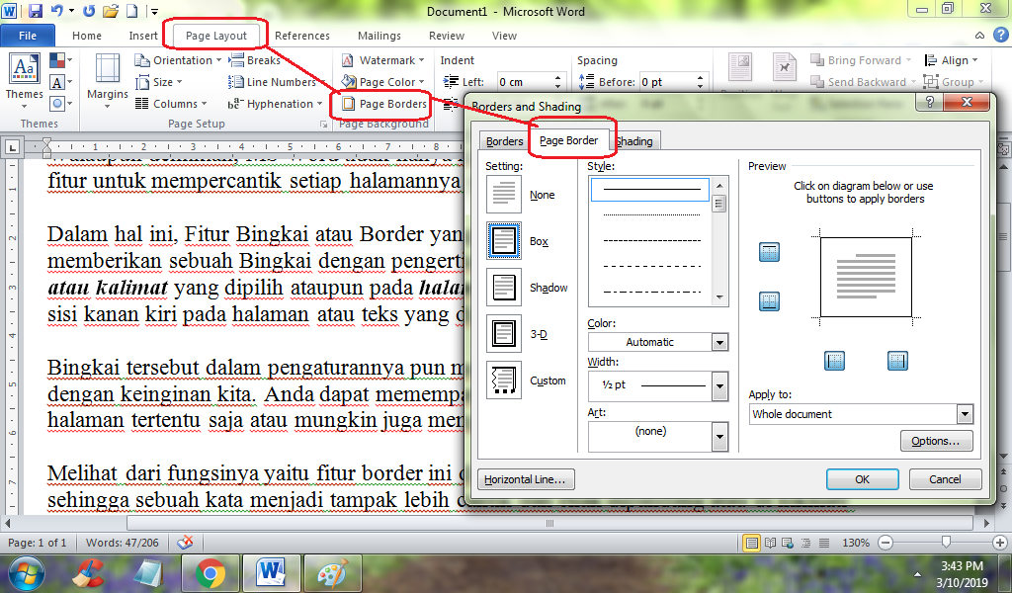
Task: Choose the Shadow border setting
Action: click(x=503, y=288)
